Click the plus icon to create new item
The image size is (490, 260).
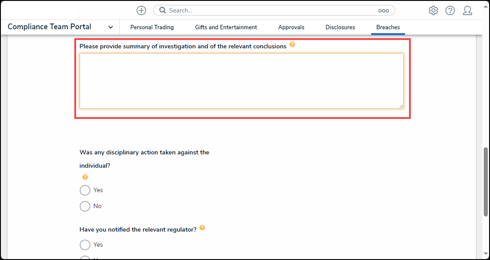point(141,10)
